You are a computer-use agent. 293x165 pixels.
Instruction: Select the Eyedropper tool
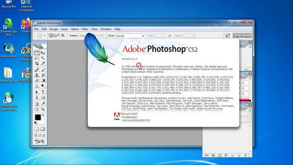tap(43, 104)
